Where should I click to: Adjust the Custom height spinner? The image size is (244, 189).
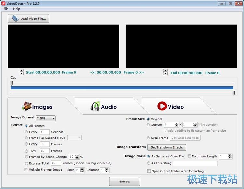pos(195,125)
